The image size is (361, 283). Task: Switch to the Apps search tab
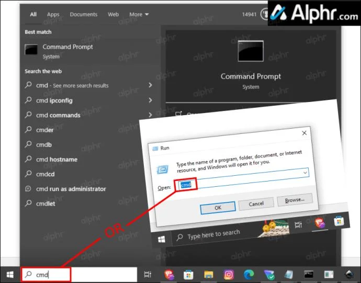click(53, 14)
